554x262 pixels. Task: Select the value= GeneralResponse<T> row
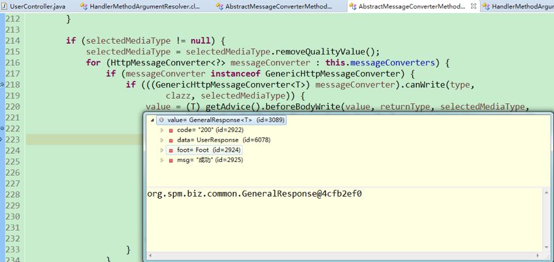pos(221,120)
